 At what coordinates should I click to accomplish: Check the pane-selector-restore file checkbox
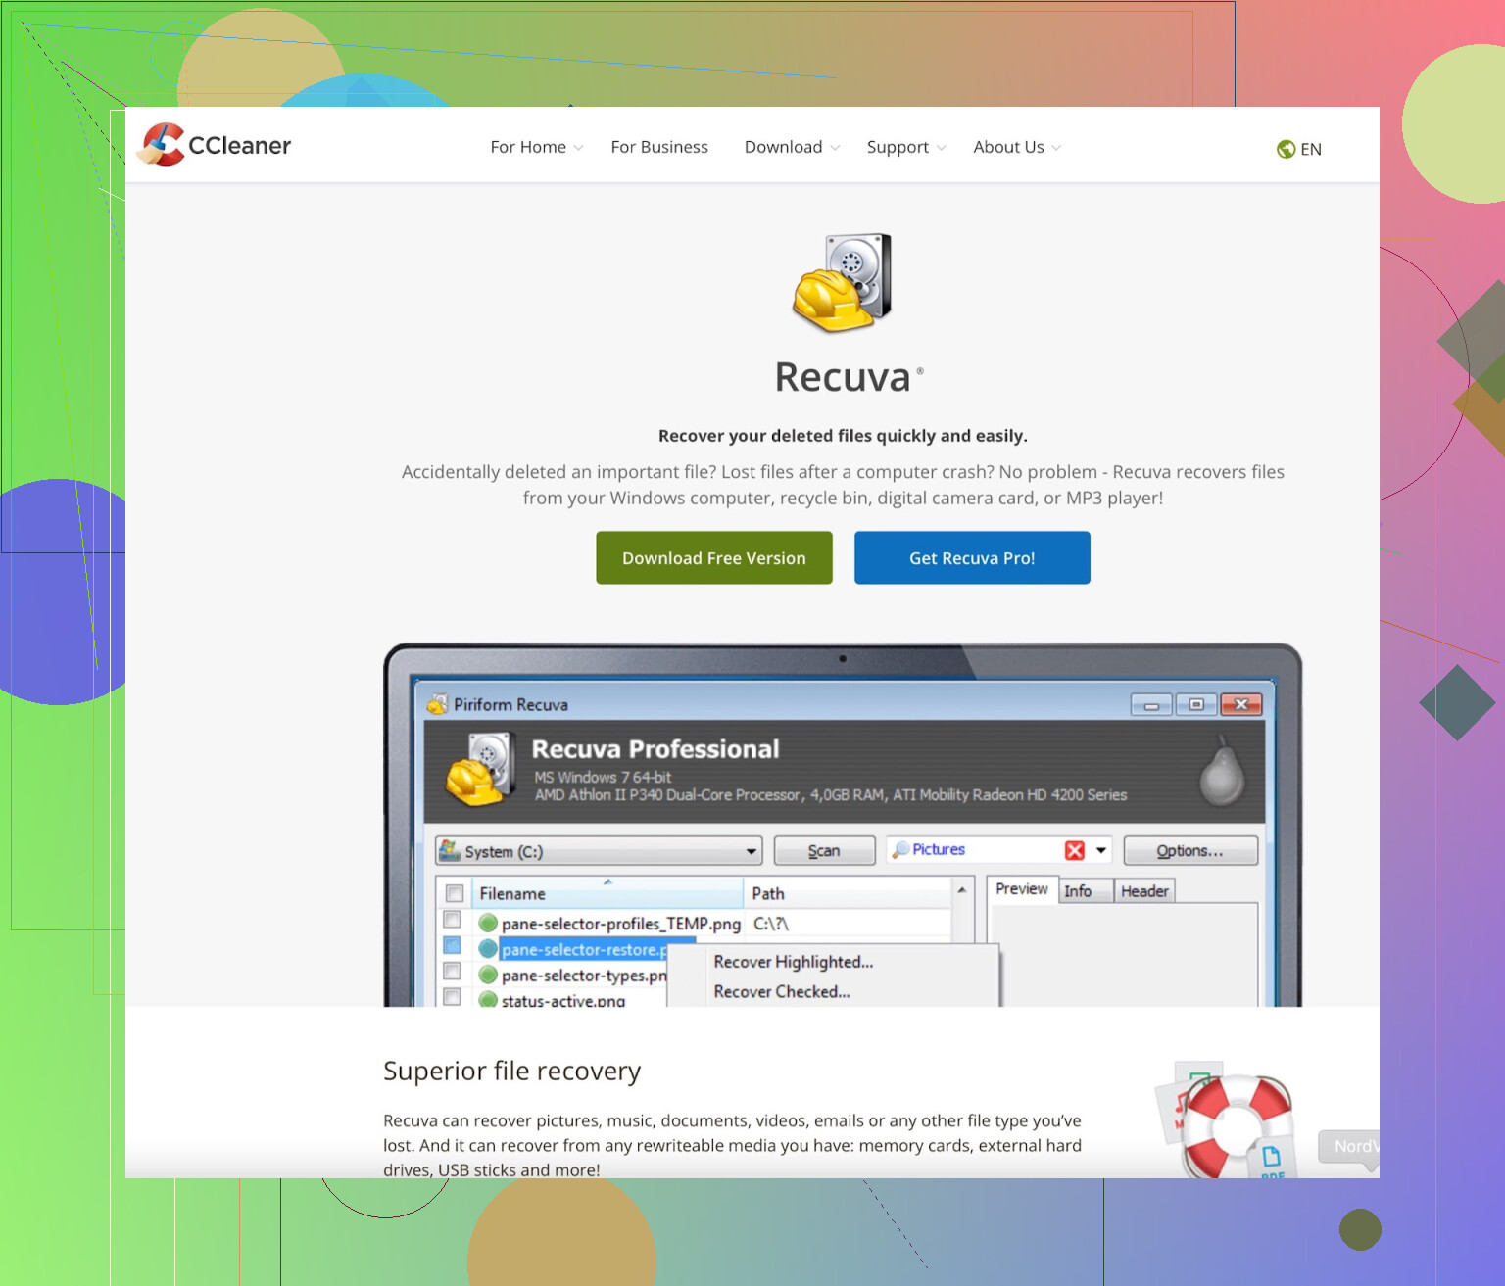coord(452,945)
